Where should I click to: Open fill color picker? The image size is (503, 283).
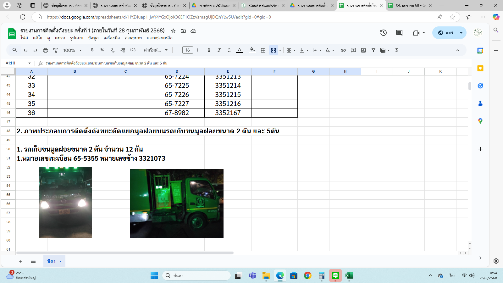pos(252,50)
